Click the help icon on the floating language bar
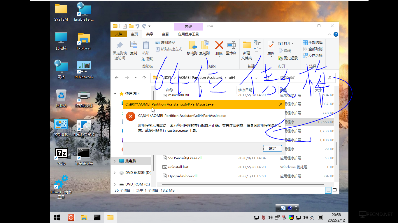 coord(290,208)
